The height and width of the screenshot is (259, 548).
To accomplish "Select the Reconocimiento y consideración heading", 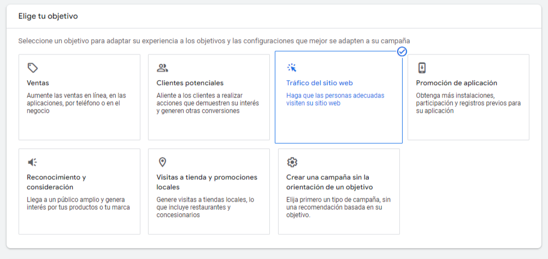I will (56, 182).
